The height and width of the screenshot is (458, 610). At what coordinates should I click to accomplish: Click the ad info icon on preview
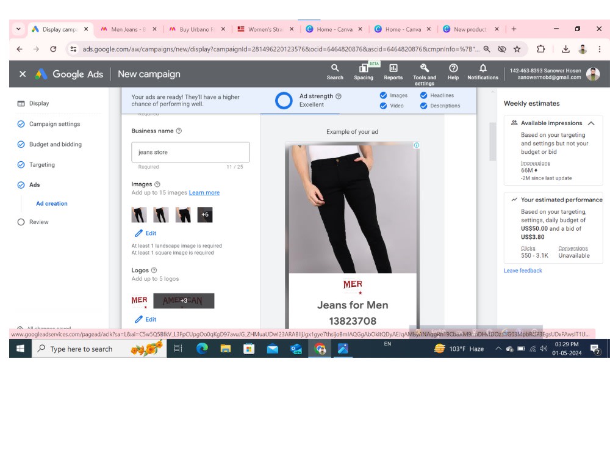pyautogui.click(x=416, y=145)
